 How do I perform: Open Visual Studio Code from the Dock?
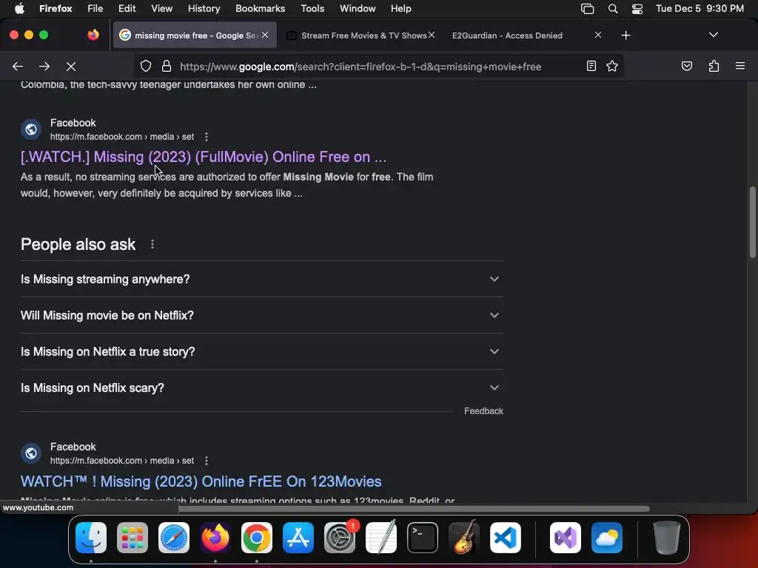point(506,538)
